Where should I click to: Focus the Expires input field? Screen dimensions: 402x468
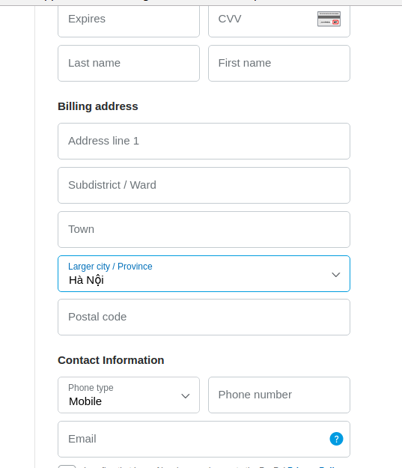tap(129, 21)
